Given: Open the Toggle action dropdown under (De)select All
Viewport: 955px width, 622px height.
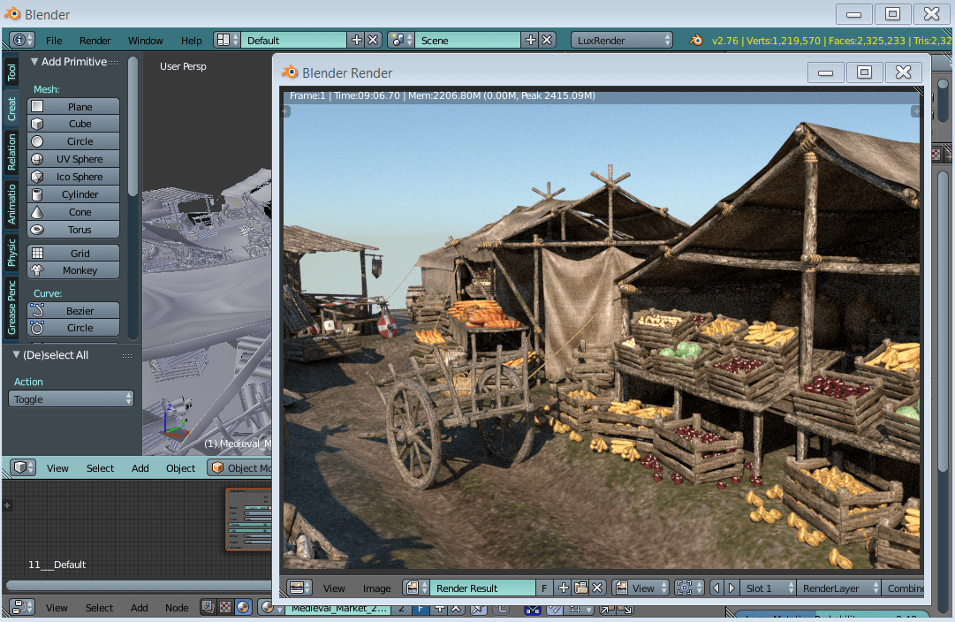Looking at the screenshot, I should [71, 398].
